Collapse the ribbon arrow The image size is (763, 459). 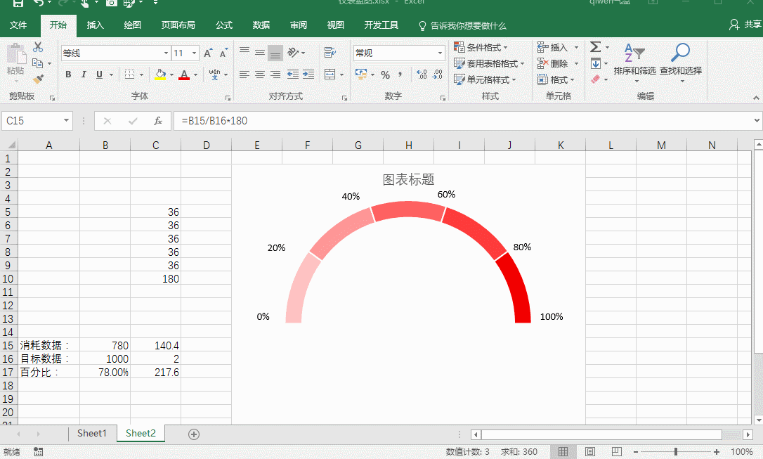(x=756, y=98)
